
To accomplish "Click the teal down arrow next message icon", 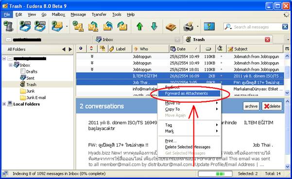I will [x=154, y=26].
